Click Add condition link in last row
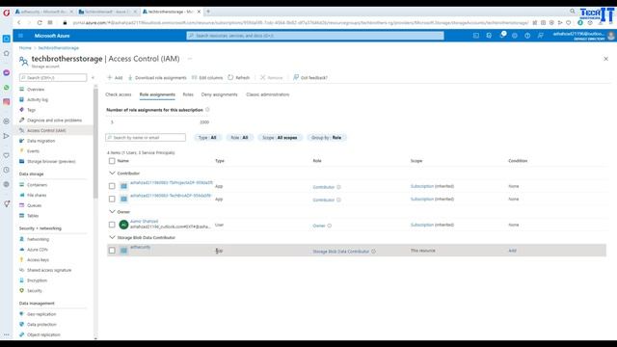 [x=512, y=251]
